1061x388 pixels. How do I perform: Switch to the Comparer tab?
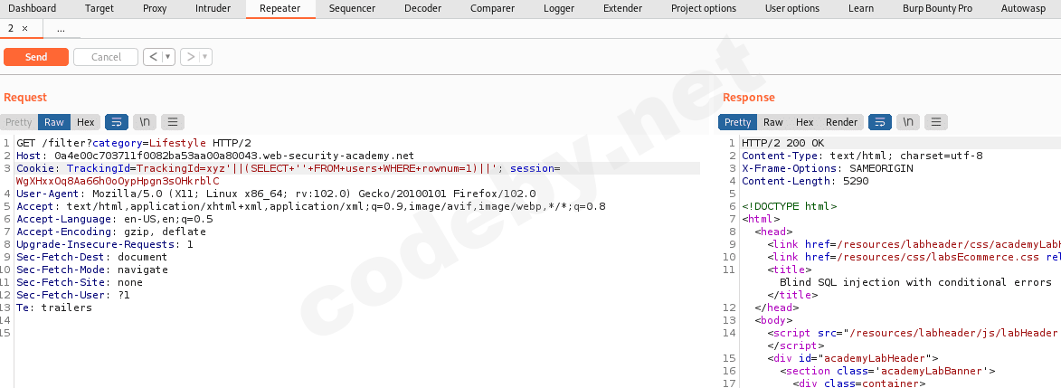[493, 9]
